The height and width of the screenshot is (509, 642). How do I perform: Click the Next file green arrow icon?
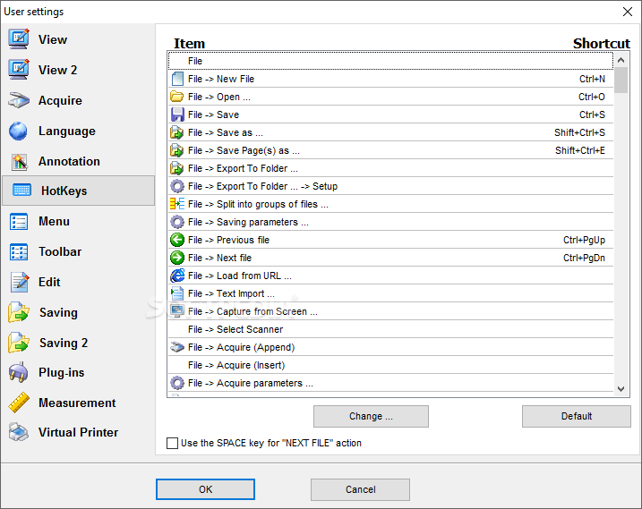tap(177, 258)
